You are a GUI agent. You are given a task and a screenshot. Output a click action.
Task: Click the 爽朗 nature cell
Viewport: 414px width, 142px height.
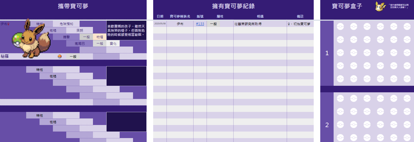80,30
